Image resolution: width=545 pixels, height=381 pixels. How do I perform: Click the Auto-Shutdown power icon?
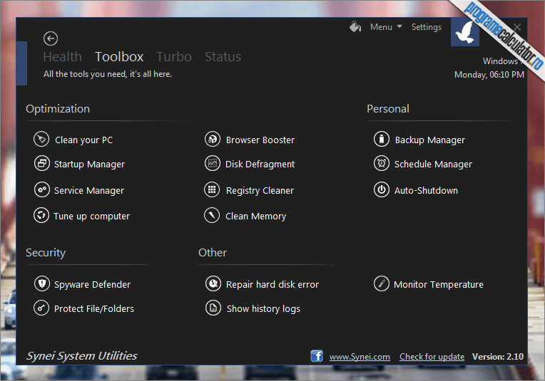pos(382,190)
